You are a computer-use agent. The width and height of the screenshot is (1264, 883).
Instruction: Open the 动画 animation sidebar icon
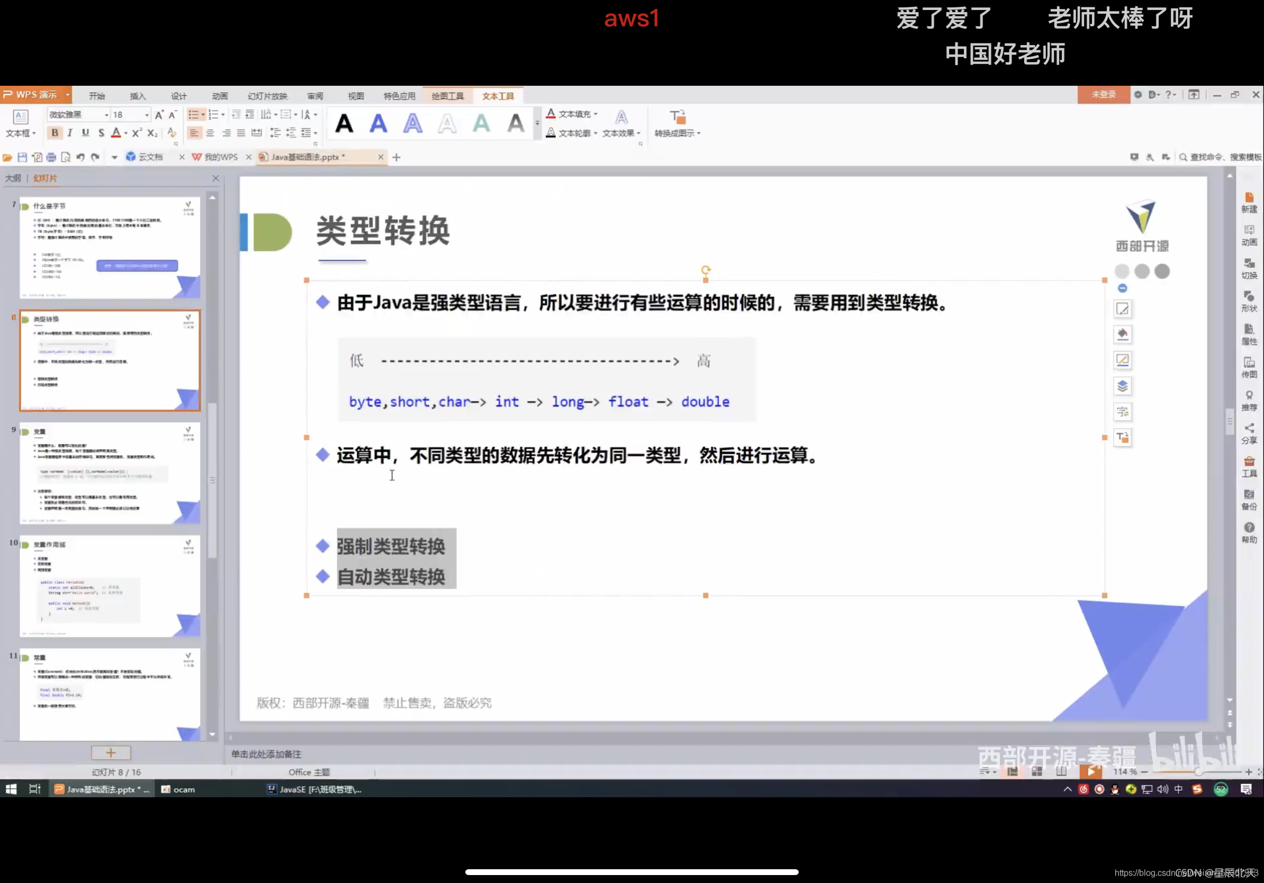tap(1249, 235)
